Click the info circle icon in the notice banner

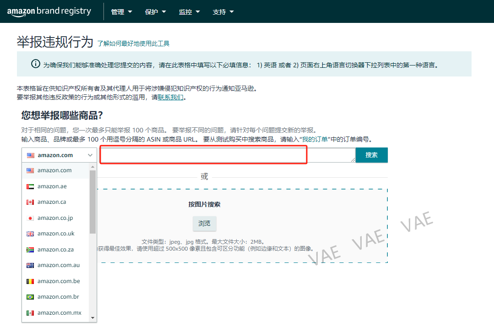[36, 64]
